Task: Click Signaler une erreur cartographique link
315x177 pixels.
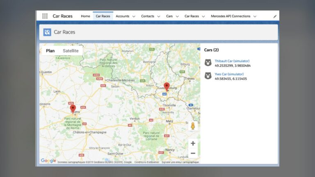Action: pos(180,162)
